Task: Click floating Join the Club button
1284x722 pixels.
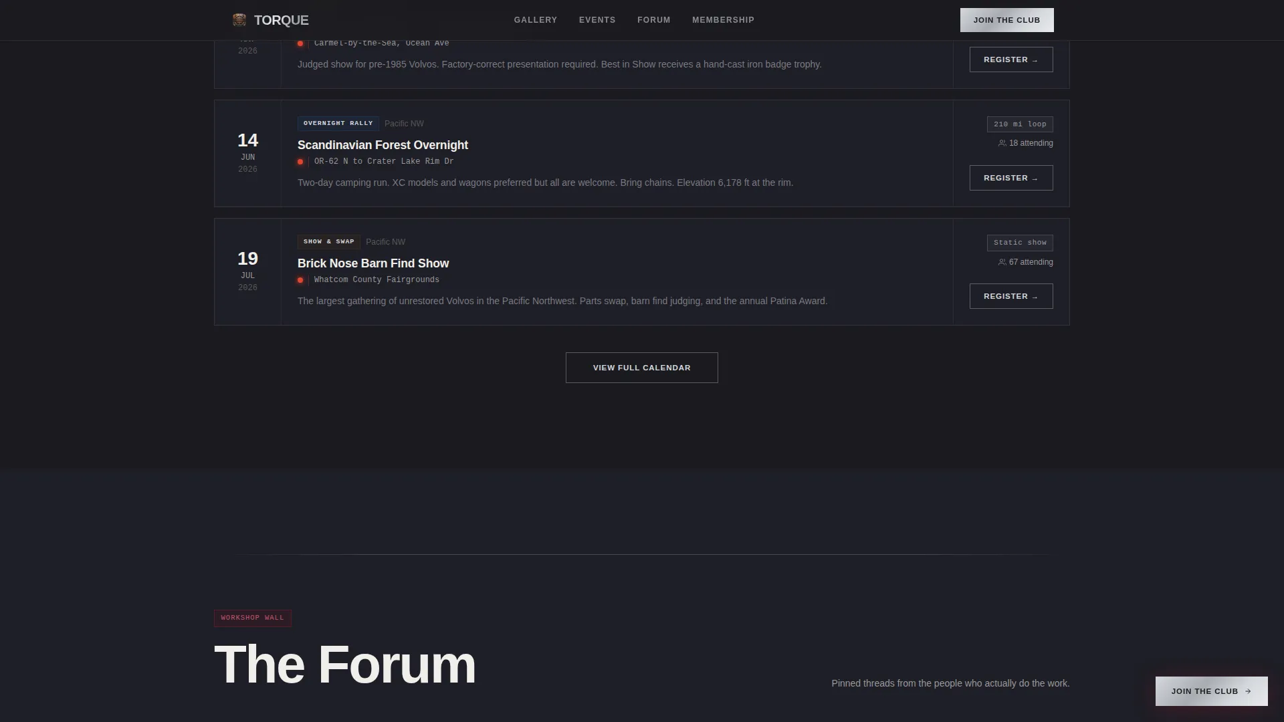Action: [x=1211, y=691]
